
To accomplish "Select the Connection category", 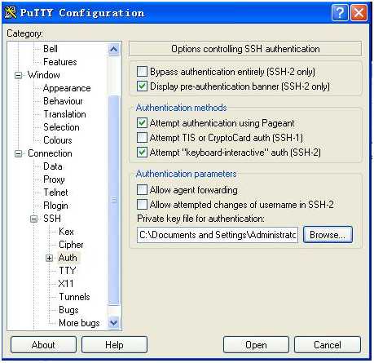I will pyautogui.click(x=50, y=153).
